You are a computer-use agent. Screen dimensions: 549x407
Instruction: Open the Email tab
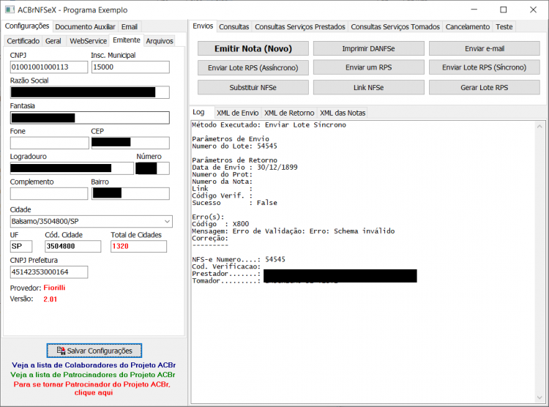[129, 26]
